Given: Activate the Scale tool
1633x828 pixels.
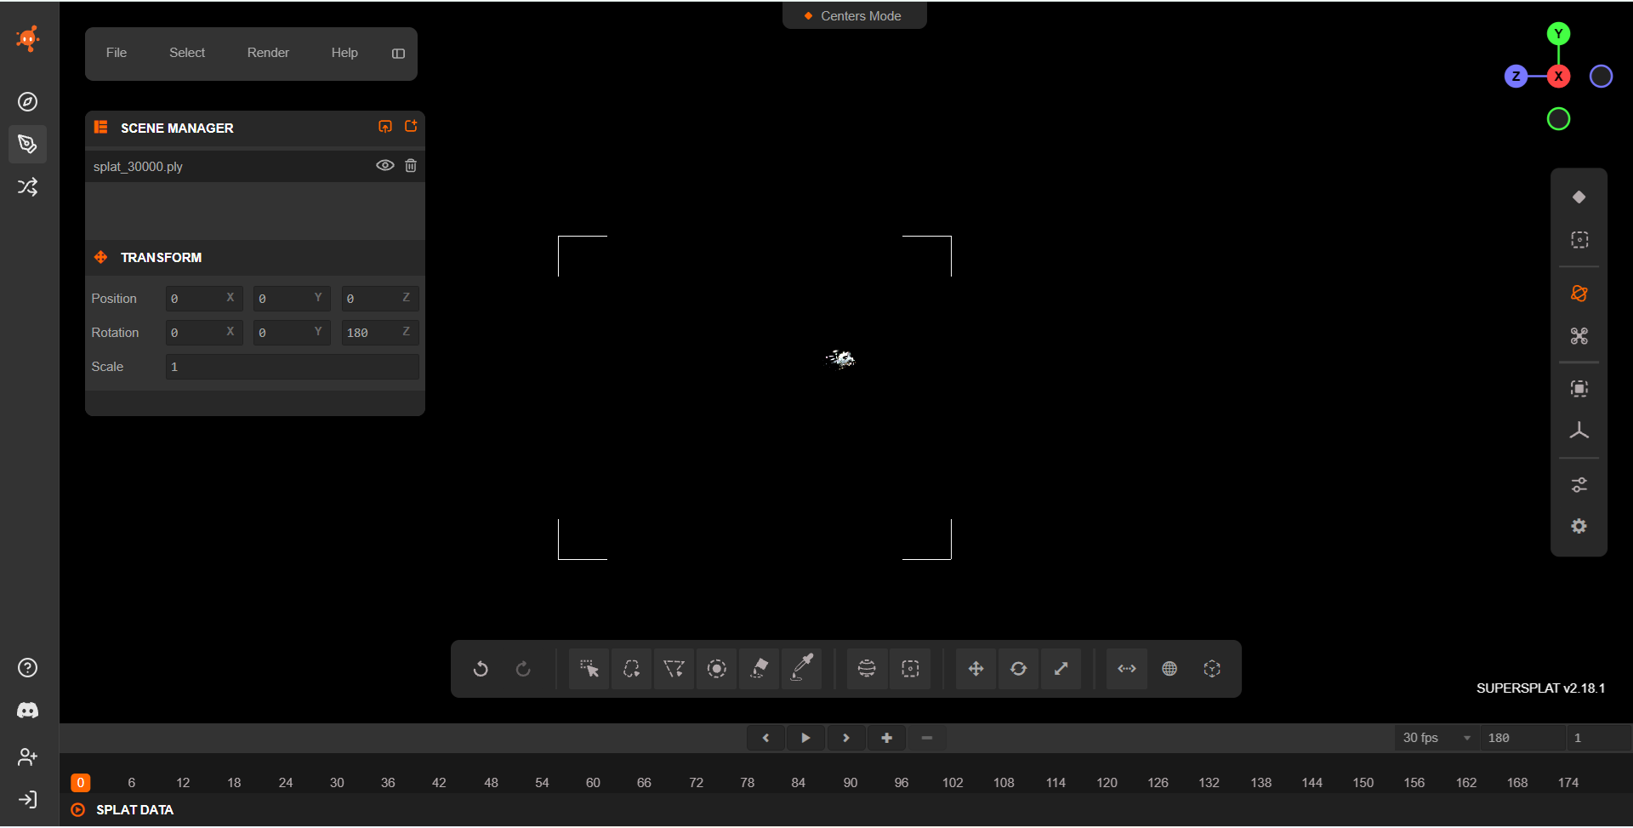Looking at the screenshot, I should point(1061,669).
